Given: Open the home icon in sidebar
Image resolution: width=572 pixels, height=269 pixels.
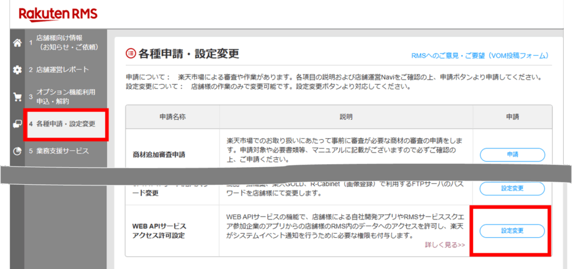Looking at the screenshot, I should (17, 43).
